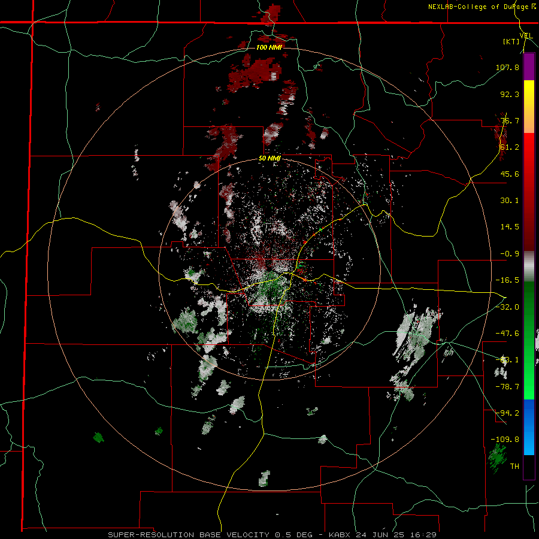Viewport: 539px width, 539px height.
Task: Click the -94.2 velocity label
Action: [507, 413]
